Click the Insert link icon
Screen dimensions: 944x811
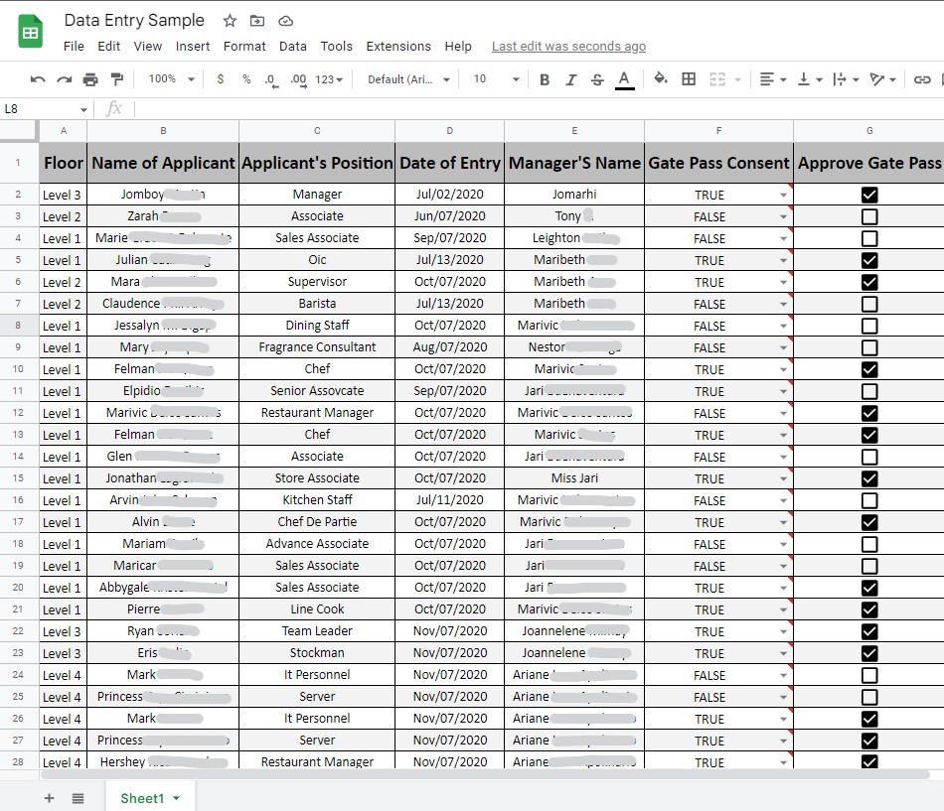pyautogui.click(x=922, y=79)
